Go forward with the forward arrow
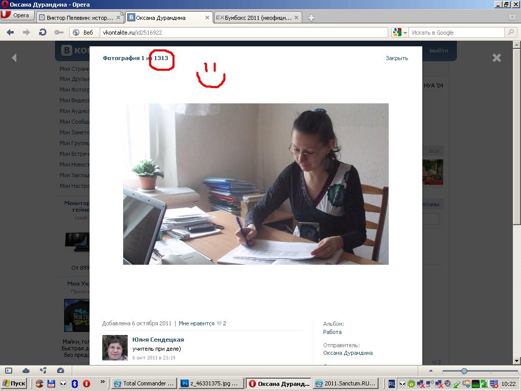This screenshot has width=521, height=391. pos(26,32)
